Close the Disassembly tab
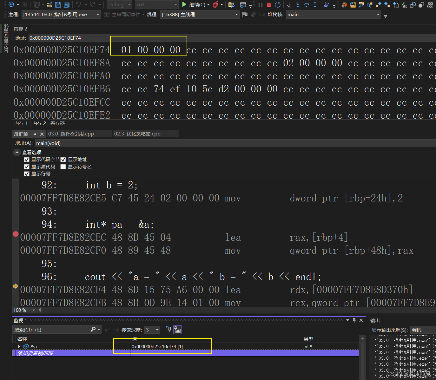Image resolution: width=436 pixels, height=380 pixels. 42,134
